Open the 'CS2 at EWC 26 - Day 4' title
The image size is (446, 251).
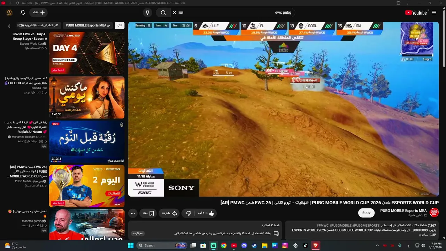point(30,36)
